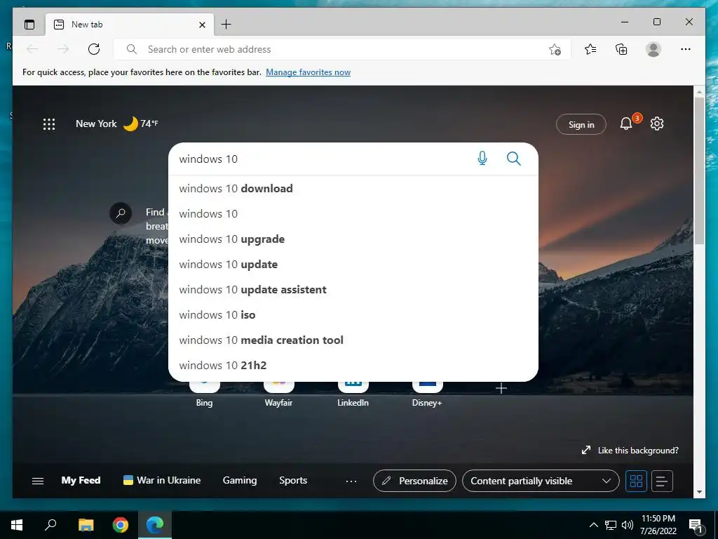Select suggestion windows 10 upgrade
Screen dimensions: 718x539
pos(353,239)
